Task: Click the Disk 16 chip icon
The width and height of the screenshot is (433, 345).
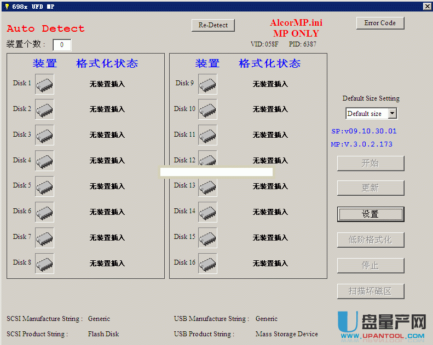Action: click(x=207, y=264)
